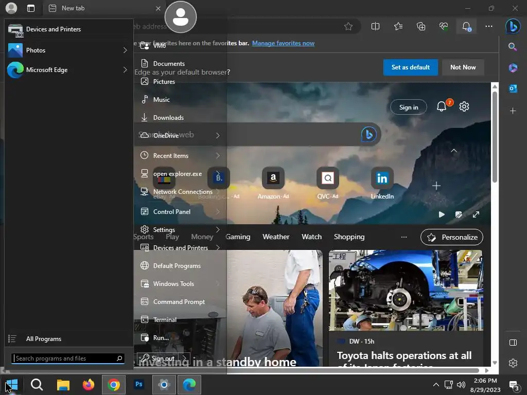Open Edge Favorites list icon
Viewport: 527px width, 395px height.
(398, 26)
